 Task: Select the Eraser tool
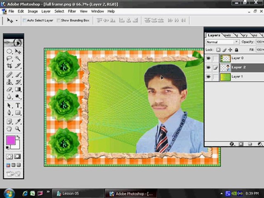point(9,89)
